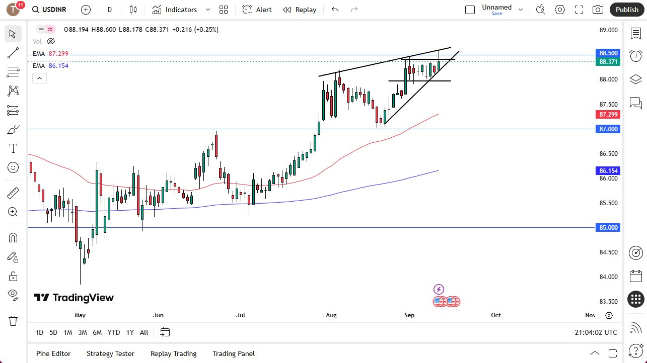This screenshot has height=363, width=647.
Task: Hide the Vol indicator with eye toggle
Action: [50, 41]
